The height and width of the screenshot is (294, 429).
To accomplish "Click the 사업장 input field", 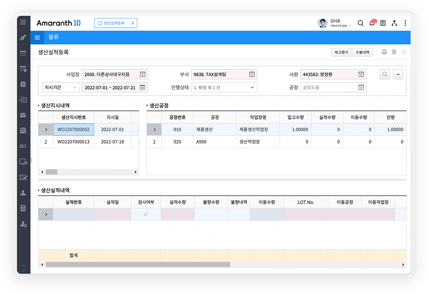I will [x=115, y=75].
